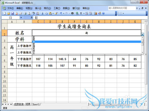The image size is (149, 111).
Task: Click cell containing 140.5
Action: (62, 59)
